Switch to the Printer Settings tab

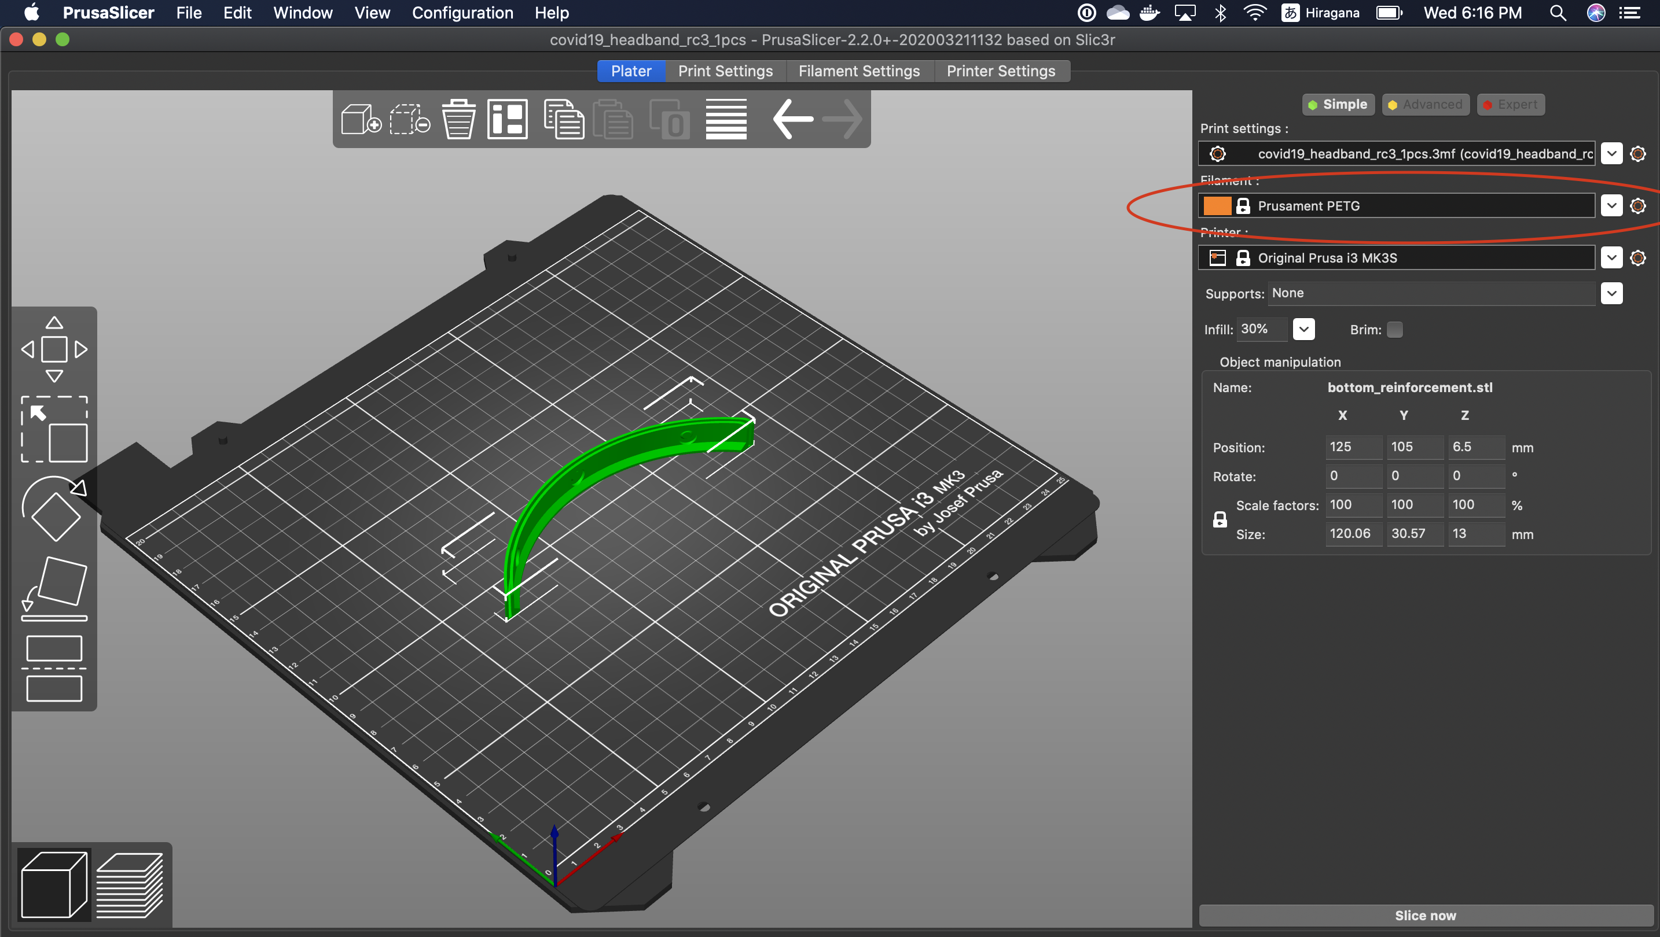point(1001,71)
